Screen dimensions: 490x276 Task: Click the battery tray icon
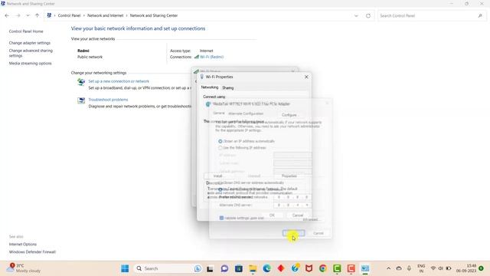tap(449, 268)
